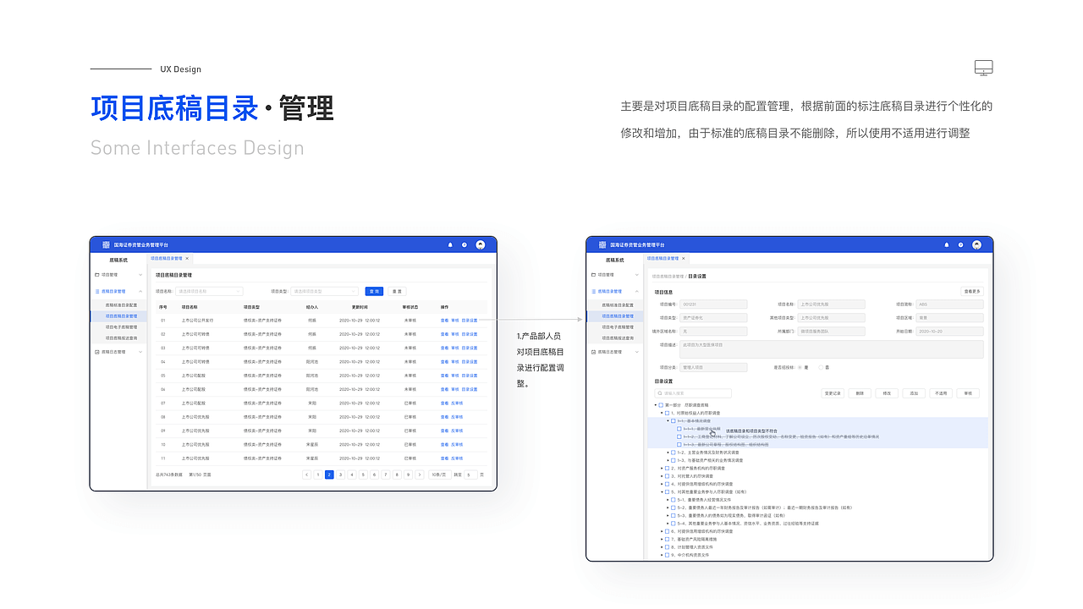Click the platform logo icon in left window
Screen dimensions: 1083x609
click(x=107, y=244)
